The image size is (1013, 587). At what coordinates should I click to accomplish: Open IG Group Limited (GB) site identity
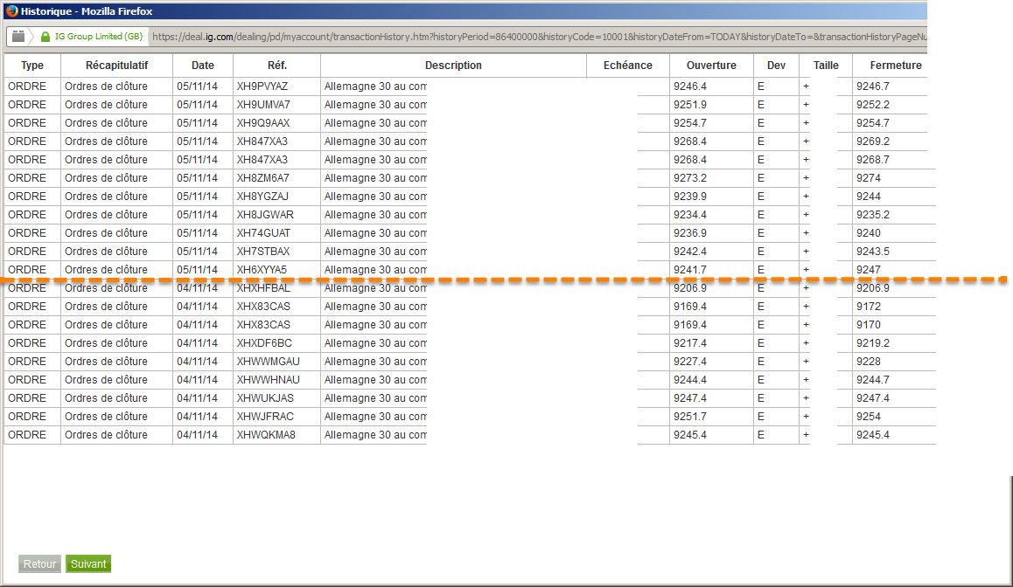pos(98,37)
